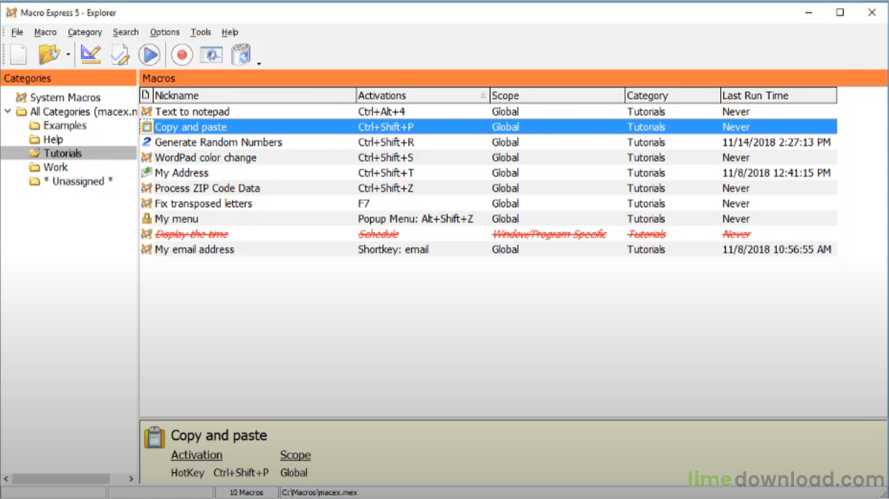The height and width of the screenshot is (499, 889).
Task: Open dropdown arrow beside Recycle Bin icon
Action: pyautogui.click(x=259, y=63)
